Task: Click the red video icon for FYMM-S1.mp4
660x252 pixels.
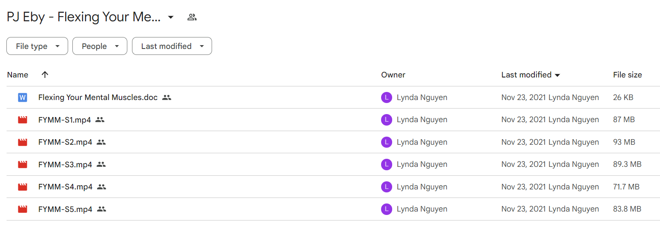Action: [23, 120]
